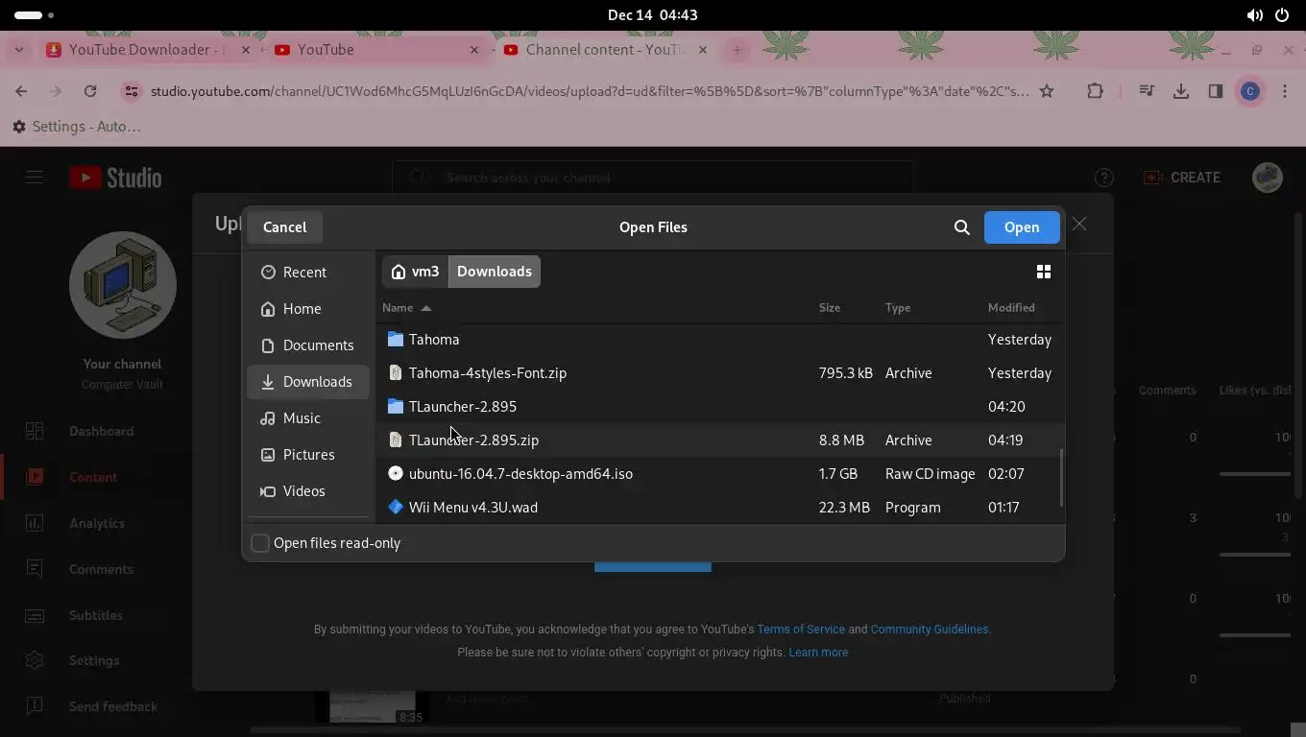This screenshot has height=737, width=1306.
Task: Sort files by Modified column header
Action: [1011, 308]
